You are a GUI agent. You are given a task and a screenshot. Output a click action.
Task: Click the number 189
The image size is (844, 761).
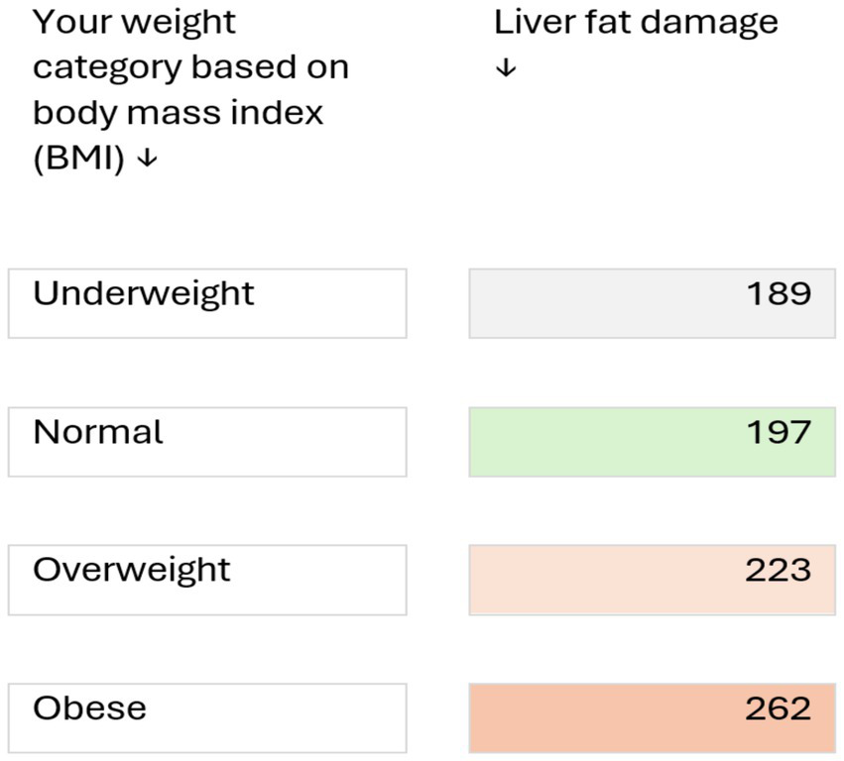779,294
